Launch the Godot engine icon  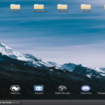(39, 88)
